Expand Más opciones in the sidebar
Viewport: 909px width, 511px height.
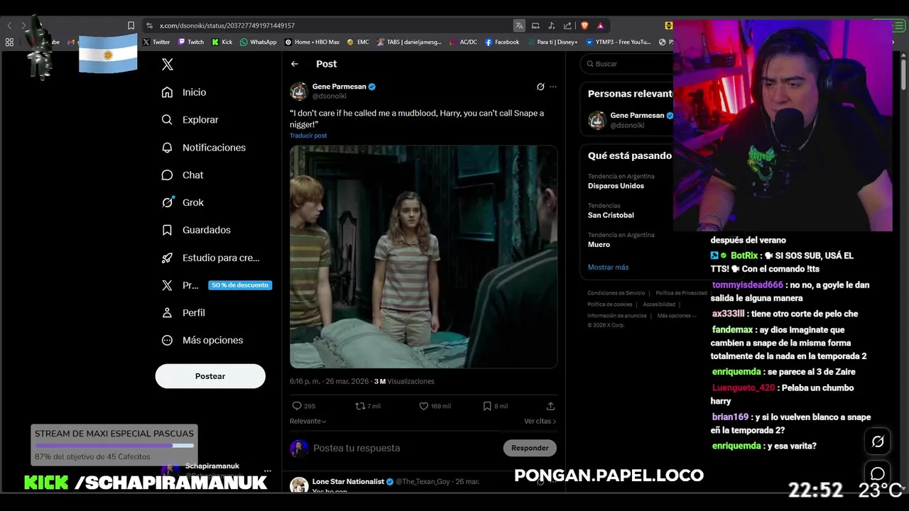tap(202, 340)
